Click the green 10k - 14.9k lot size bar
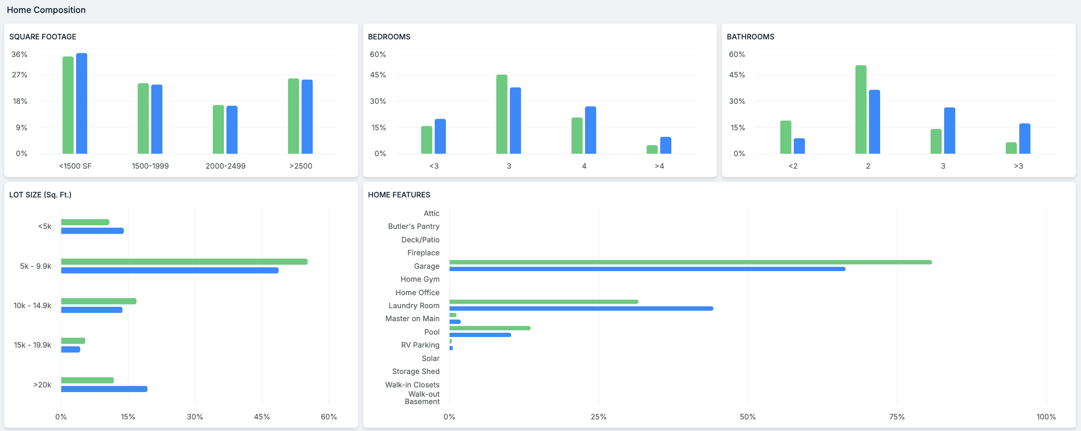The image size is (1081, 431). (99, 301)
